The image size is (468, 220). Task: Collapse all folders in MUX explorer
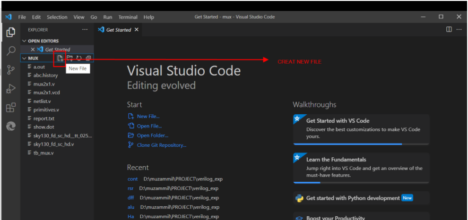[88, 58]
